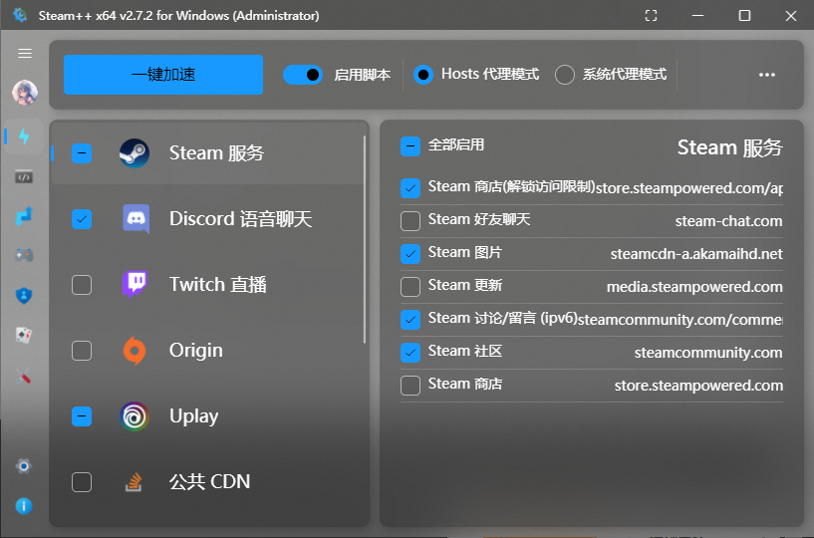Click the 一键加速 button
This screenshot has height=538, width=814.
tap(163, 75)
